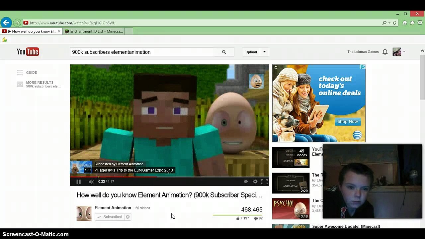Click the video title text

(x=169, y=195)
